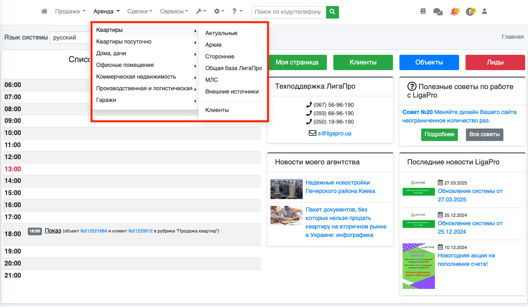528x307 pixels.
Task: Click the green search magnifier button
Action: (332, 12)
